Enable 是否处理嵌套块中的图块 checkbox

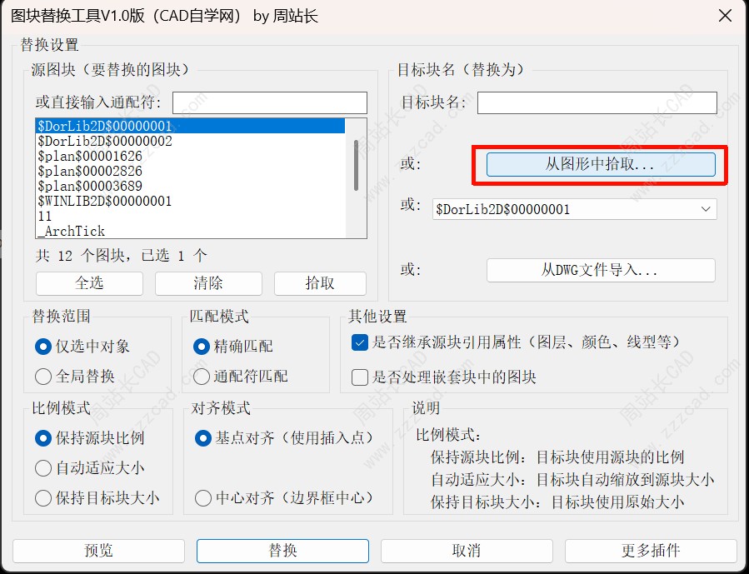tap(360, 377)
